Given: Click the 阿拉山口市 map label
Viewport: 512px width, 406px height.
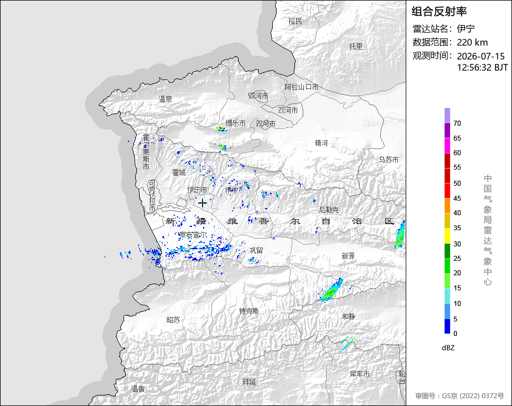Looking at the screenshot, I should [302, 87].
